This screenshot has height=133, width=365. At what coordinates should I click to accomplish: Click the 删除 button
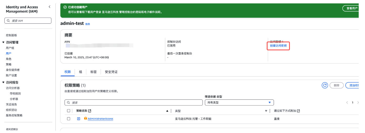[337, 85]
